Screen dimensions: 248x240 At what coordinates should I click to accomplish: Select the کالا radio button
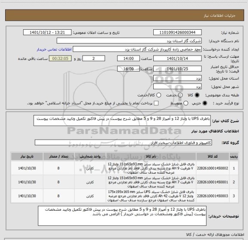click(197, 95)
